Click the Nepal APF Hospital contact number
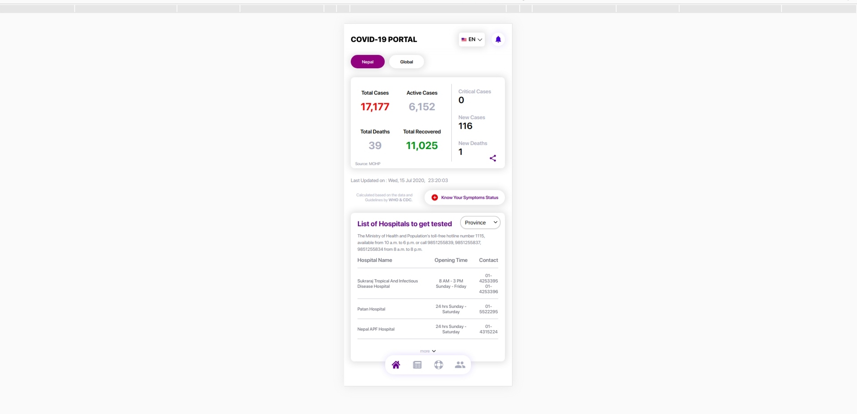 click(488, 329)
